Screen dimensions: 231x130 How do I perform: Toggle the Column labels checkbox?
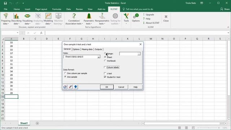105,68
